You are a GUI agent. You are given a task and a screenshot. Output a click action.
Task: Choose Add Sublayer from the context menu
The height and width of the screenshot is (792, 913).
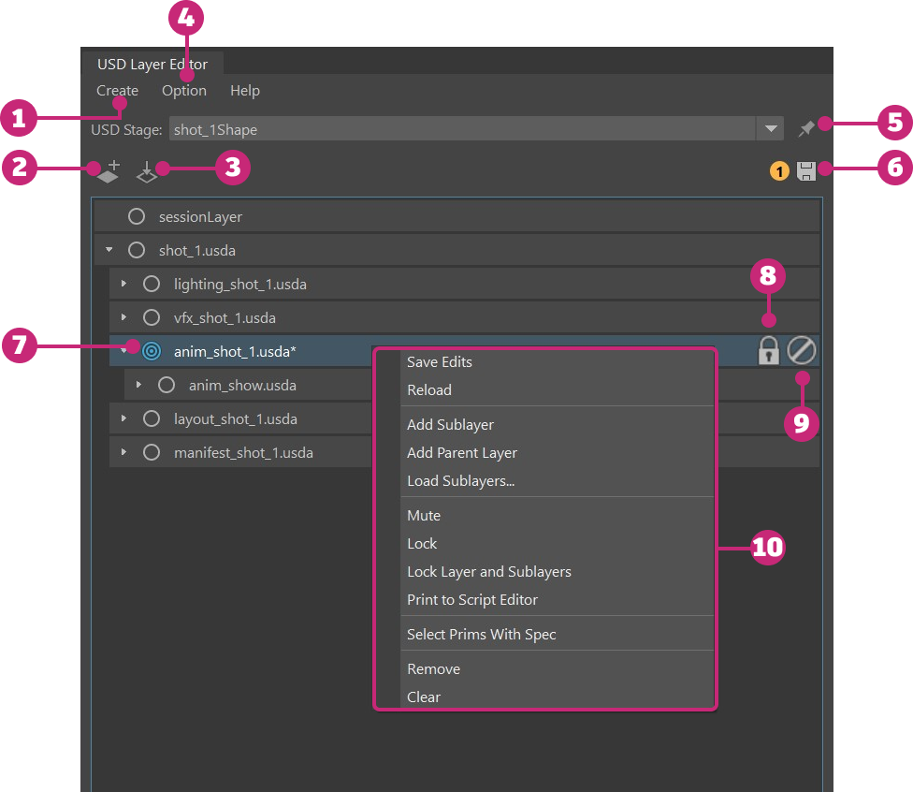click(450, 425)
